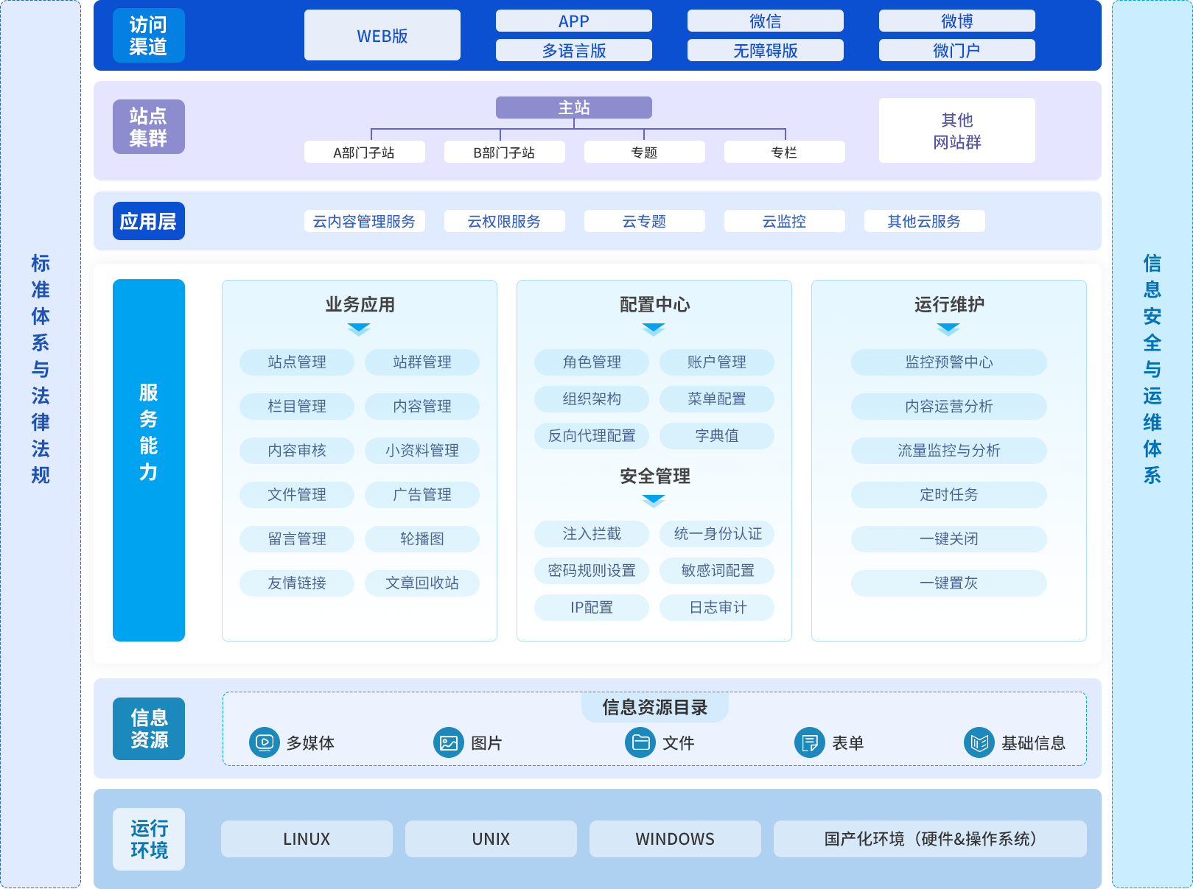Image resolution: width=1193 pixels, height=889 pixels.
Task: Click the 多媒体 play icon
Action: pyautogui.click(x=264, y=742)
